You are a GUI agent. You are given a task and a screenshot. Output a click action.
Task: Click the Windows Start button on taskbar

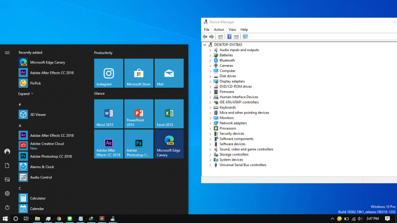(5, 219)
